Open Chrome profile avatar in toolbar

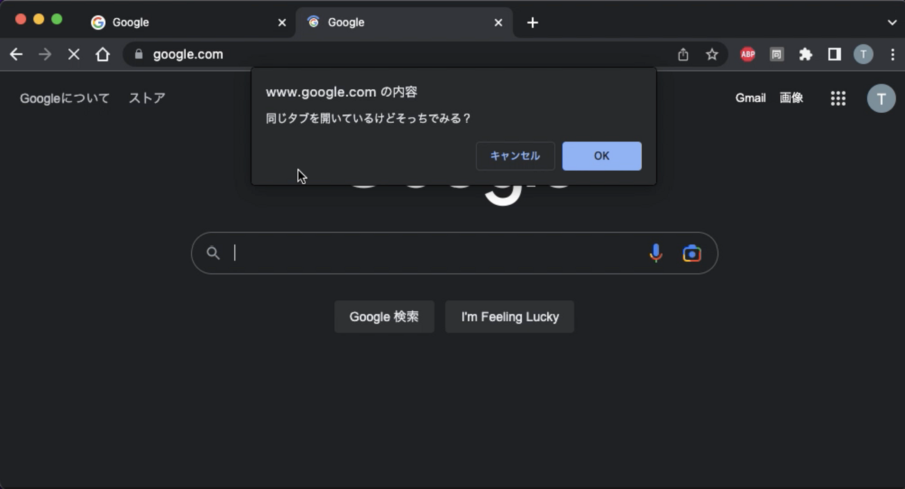863,54
